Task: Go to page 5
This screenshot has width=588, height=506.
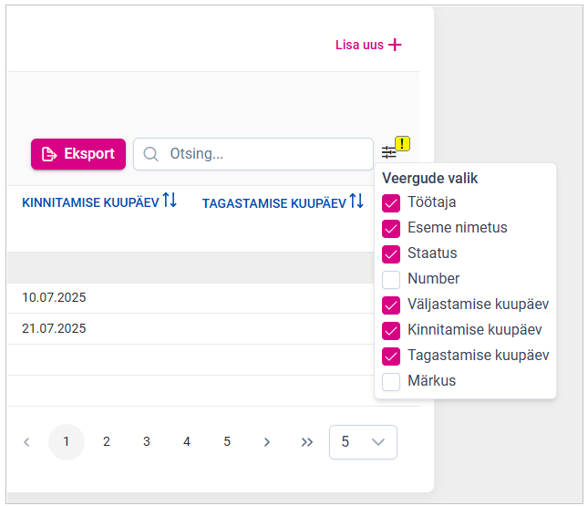Action: tap(227, 442)
